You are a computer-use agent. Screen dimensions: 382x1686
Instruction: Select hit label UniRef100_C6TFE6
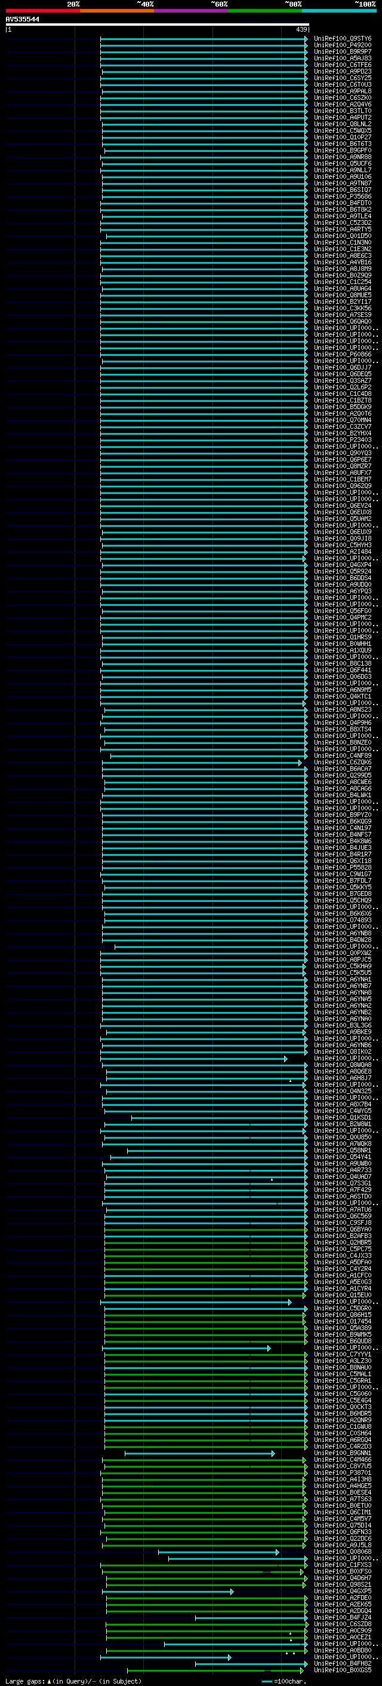coord(343,65)
